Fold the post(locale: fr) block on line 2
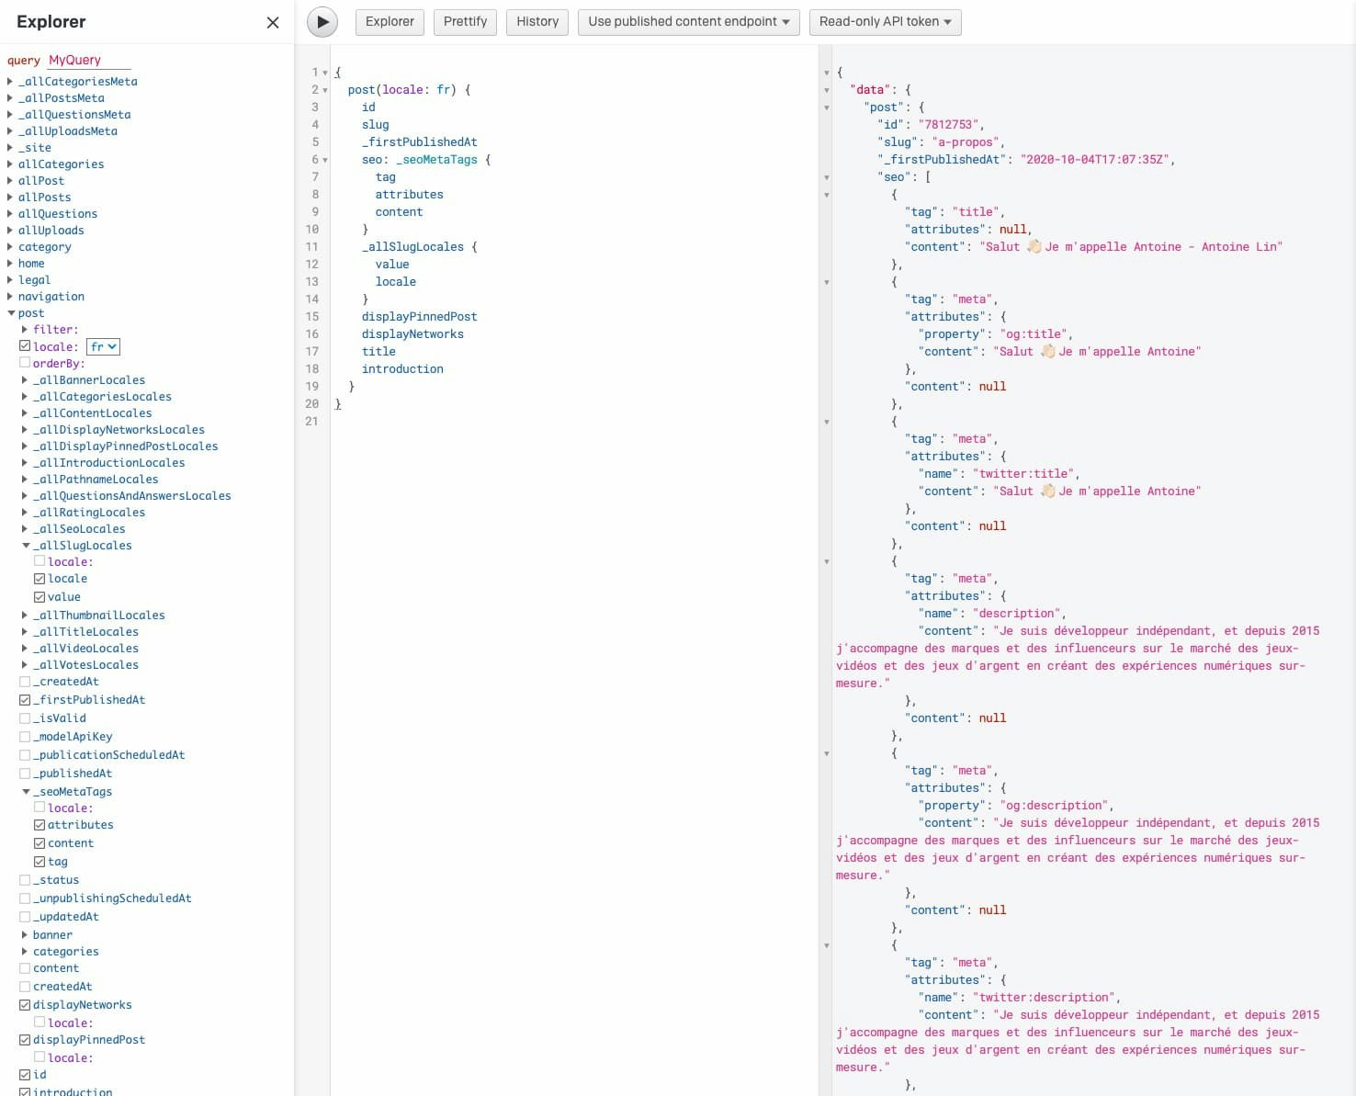Viewport: 1356px width, 1096px height. [x=325, y=90]
